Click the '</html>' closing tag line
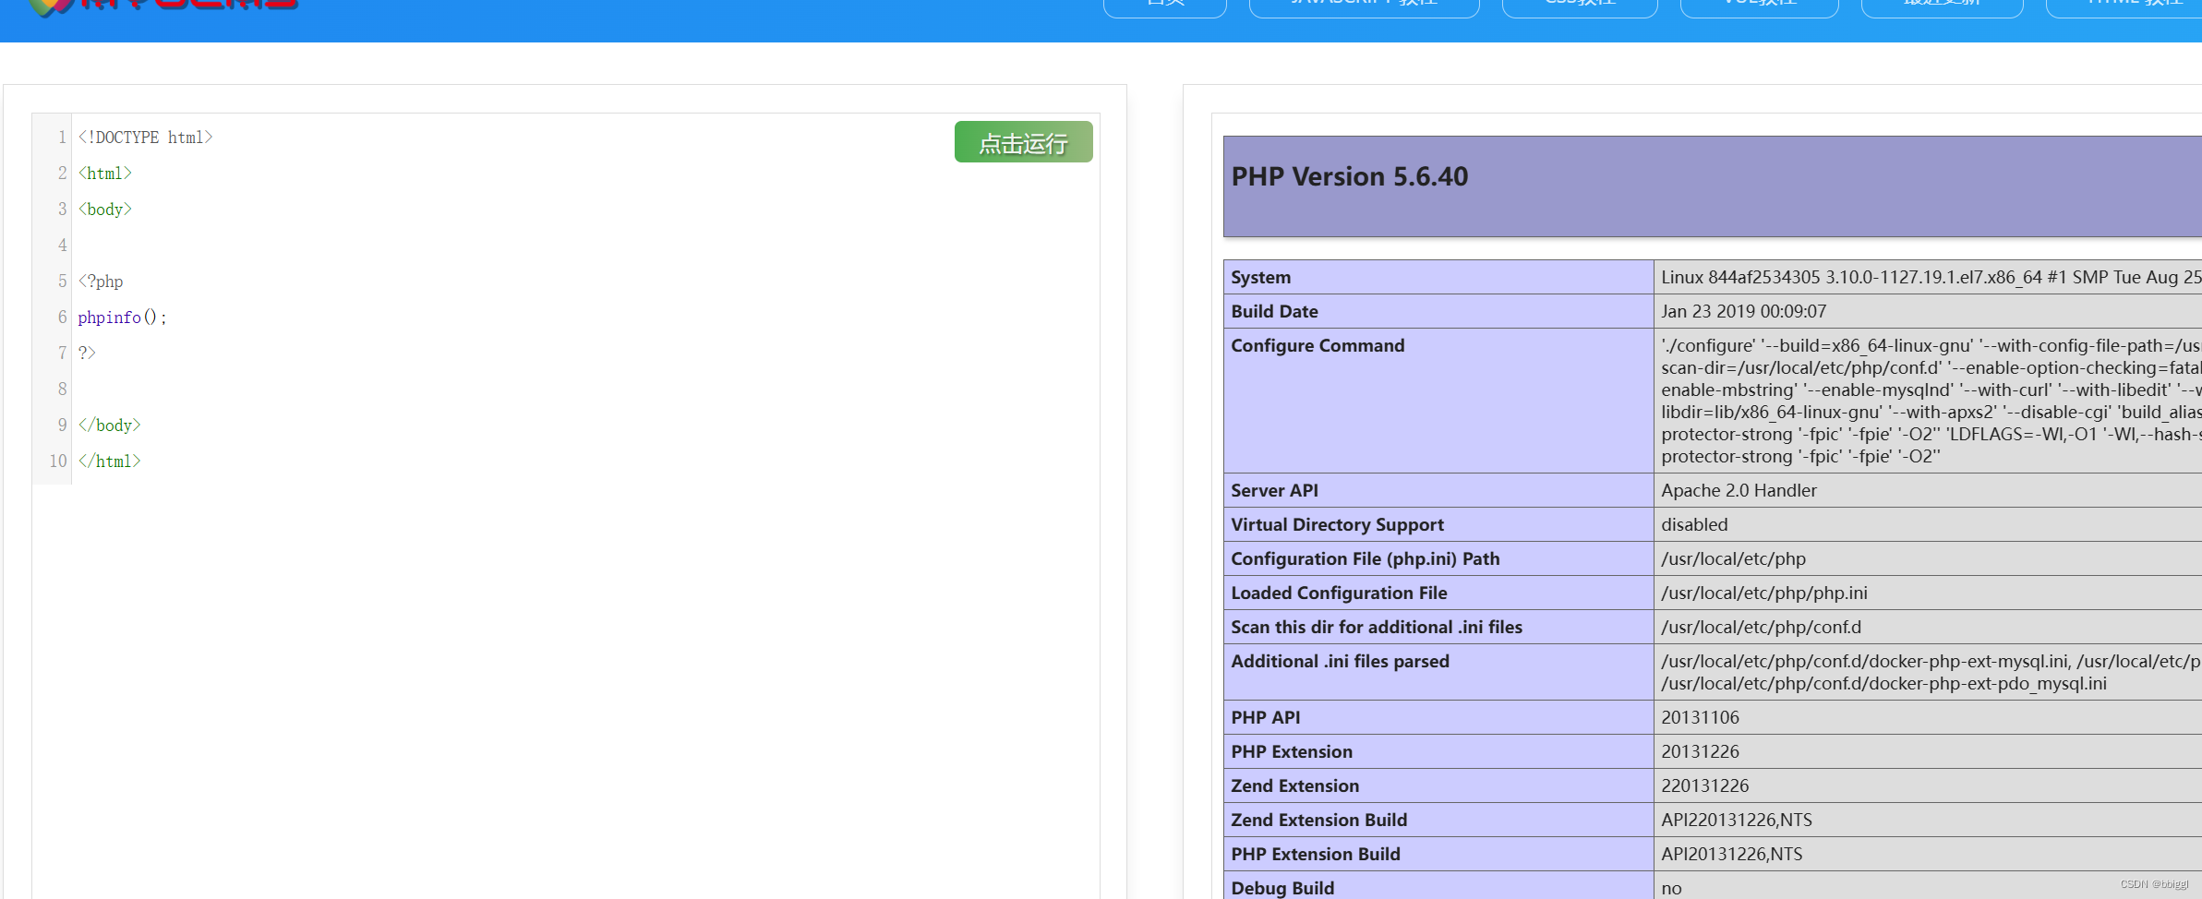This screenshot has width=2202, height=899. tap(110, 461)
